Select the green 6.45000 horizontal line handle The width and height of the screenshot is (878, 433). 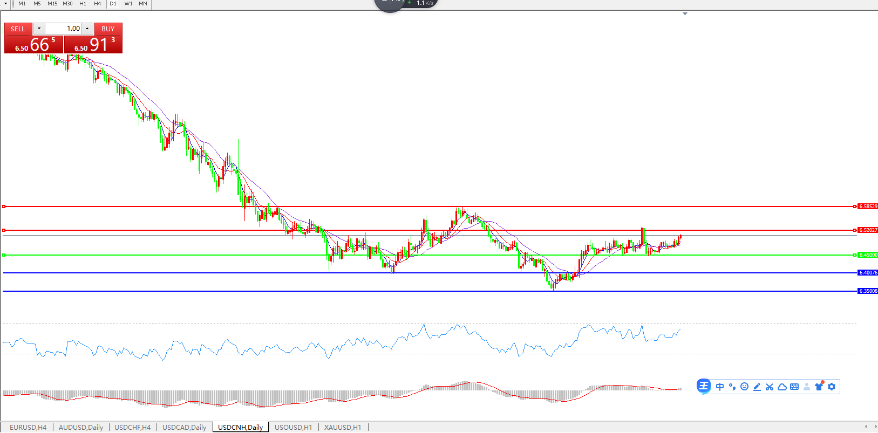click(x=4, y=255)
